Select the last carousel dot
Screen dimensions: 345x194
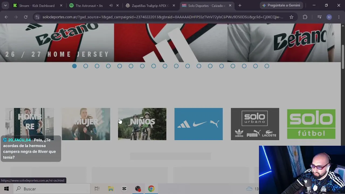click(x=267, y=66)
